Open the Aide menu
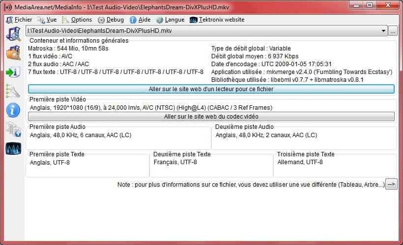Viewport: 403px width, 245px height. tap(140, 20)
